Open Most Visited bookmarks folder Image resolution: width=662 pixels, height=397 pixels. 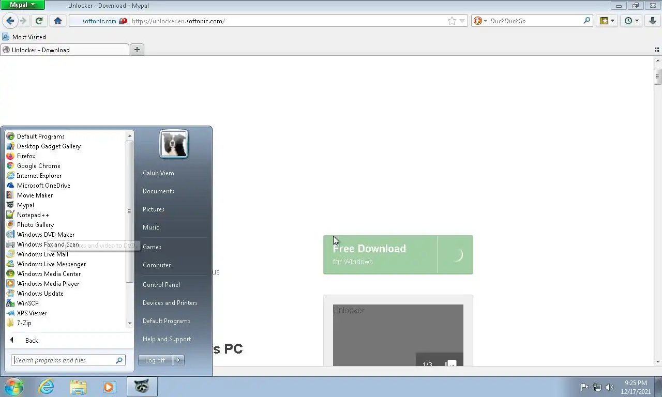tap(24, 37)
